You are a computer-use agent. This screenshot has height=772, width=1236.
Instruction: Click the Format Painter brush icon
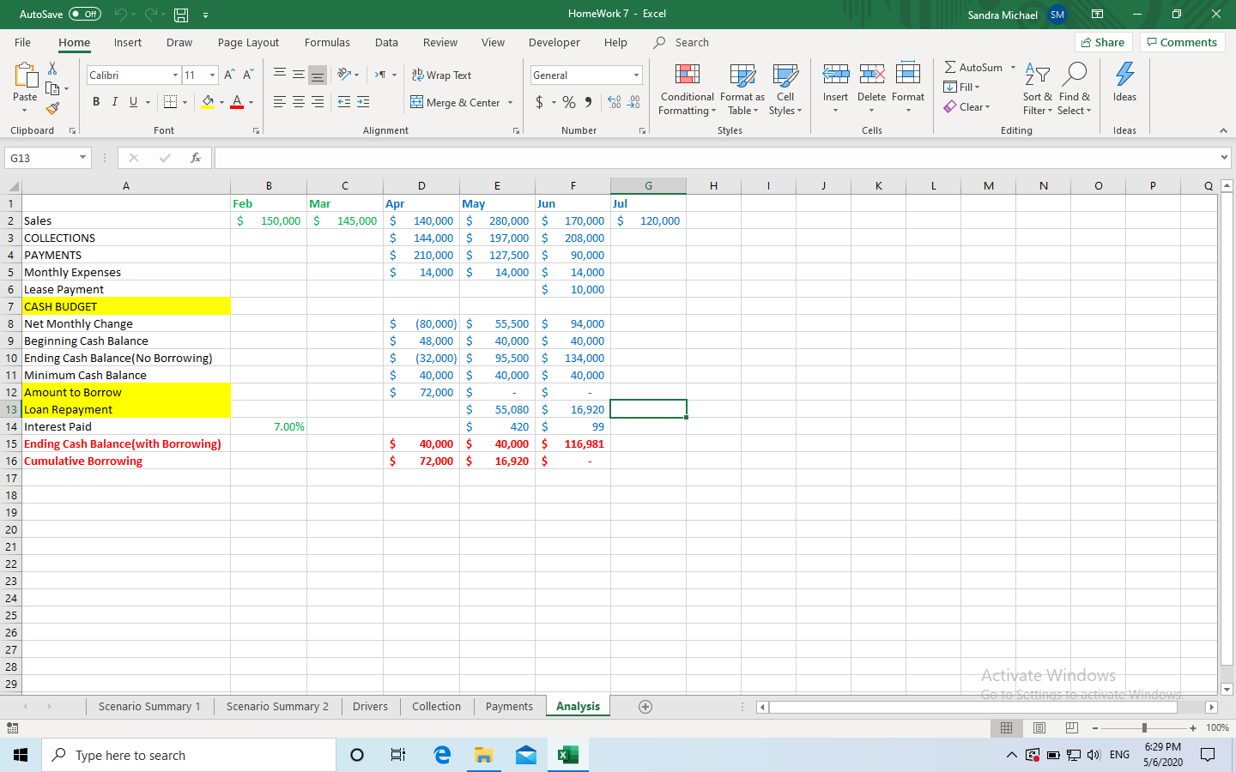click(x=52, y=108)
